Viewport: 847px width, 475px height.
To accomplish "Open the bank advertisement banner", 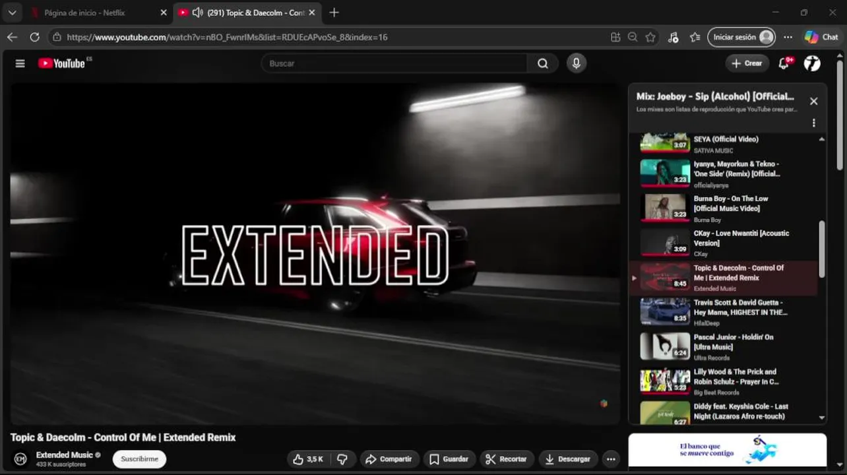I will pyautogui.click(x=727, y=450).
